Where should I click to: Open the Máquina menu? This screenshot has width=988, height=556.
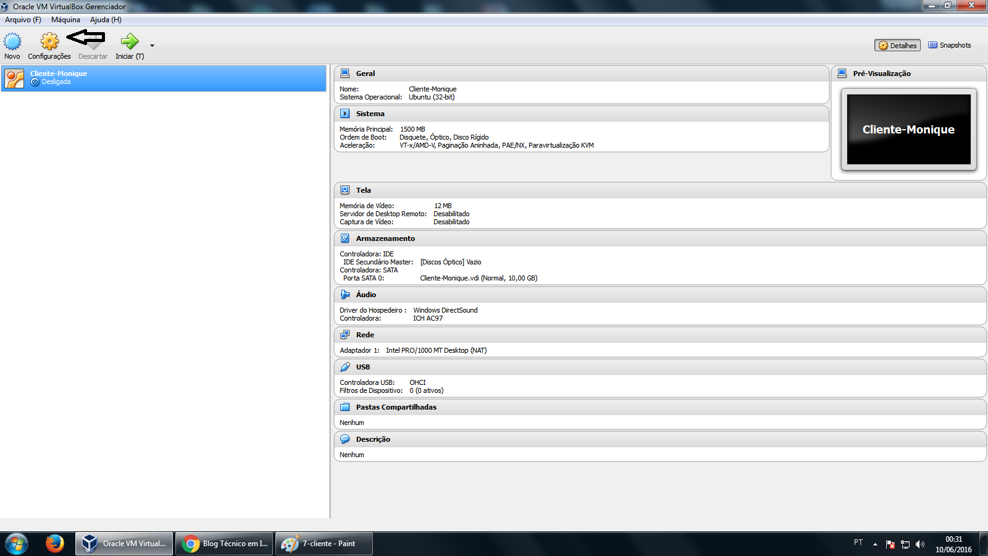[x=65, y=20]
